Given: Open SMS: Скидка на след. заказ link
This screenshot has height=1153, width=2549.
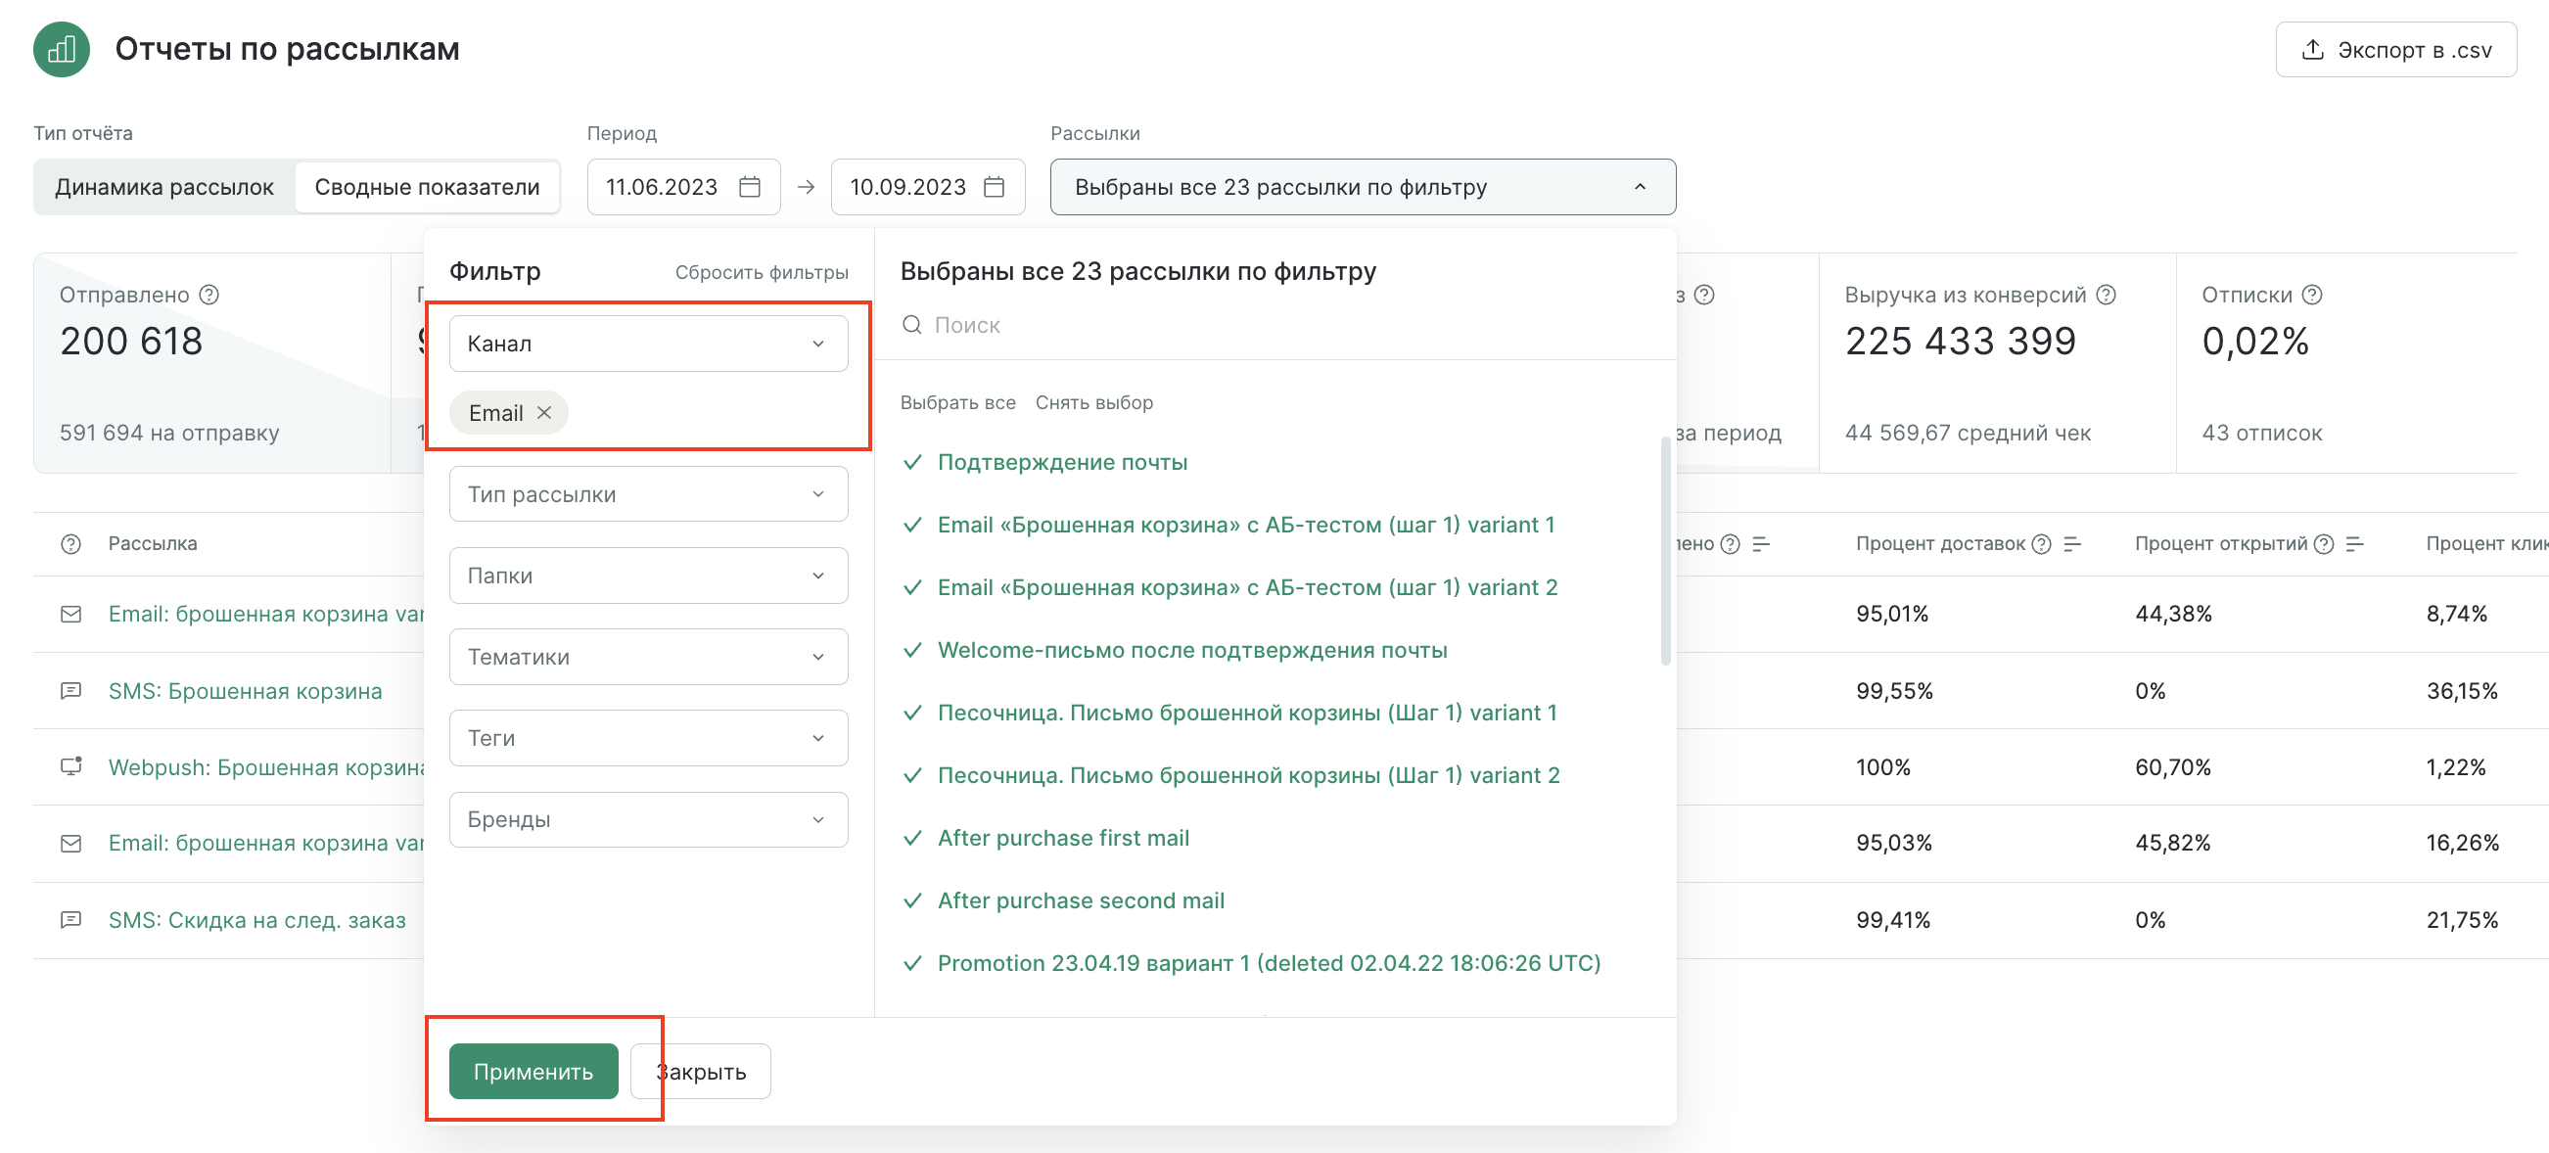Looking at the screenshot, I should pos(257,920).
